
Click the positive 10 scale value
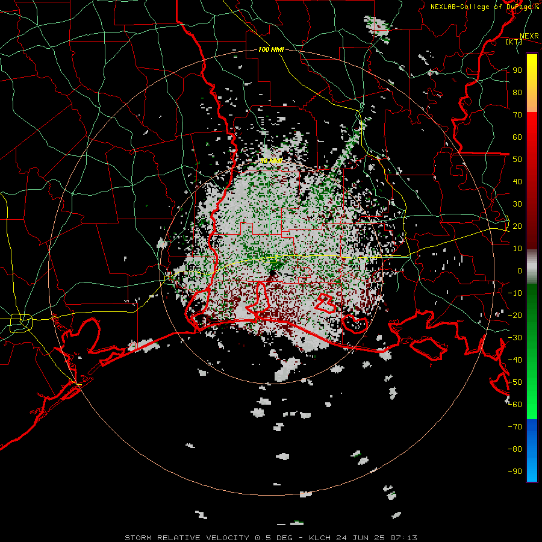517,249
